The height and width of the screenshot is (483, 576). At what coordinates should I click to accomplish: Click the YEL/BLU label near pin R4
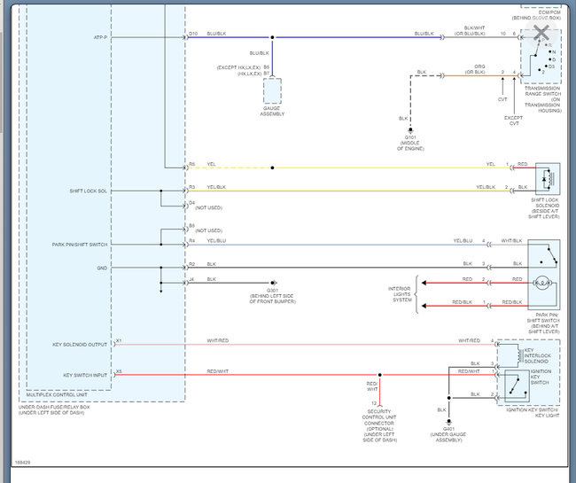coord(216,241)
